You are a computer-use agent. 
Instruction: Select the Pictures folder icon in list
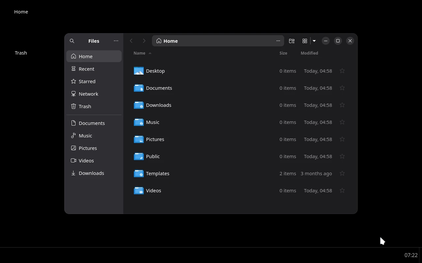(139, 139)
